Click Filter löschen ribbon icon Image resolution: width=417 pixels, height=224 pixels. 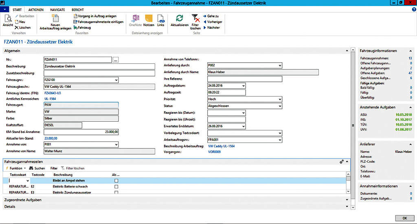pos(195,19)
